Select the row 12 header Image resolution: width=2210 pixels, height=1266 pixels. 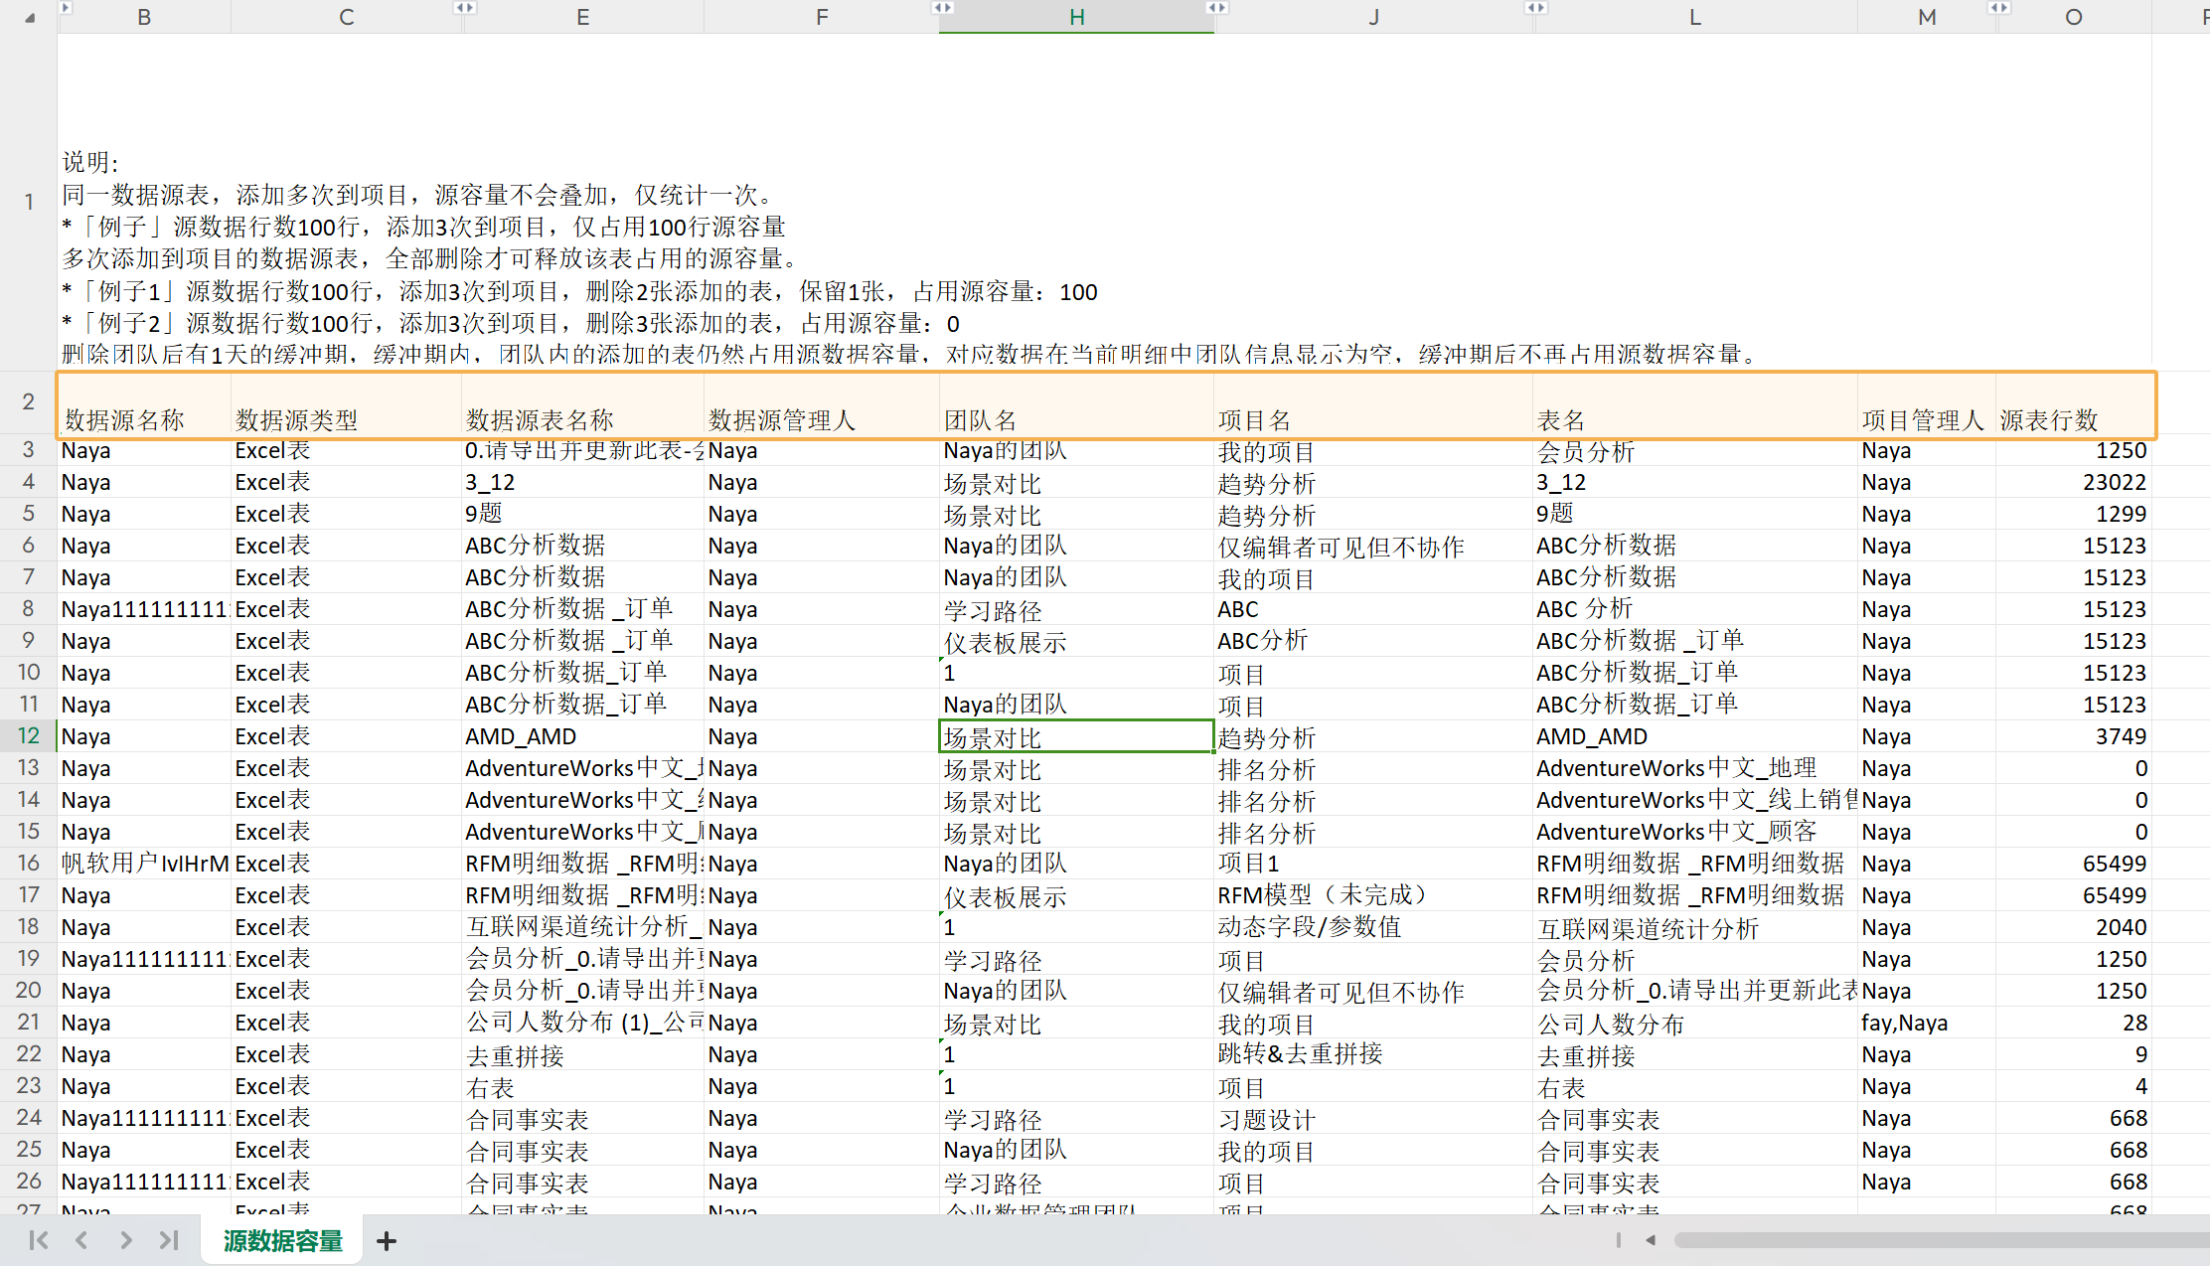tap(28, 736)
